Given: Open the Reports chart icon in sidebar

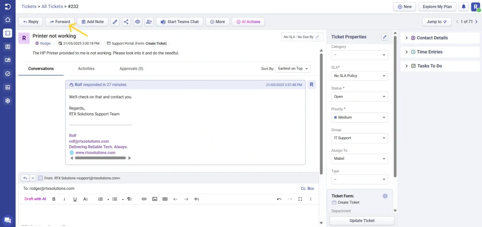Looking at the screenshot, I should (8, 87).
